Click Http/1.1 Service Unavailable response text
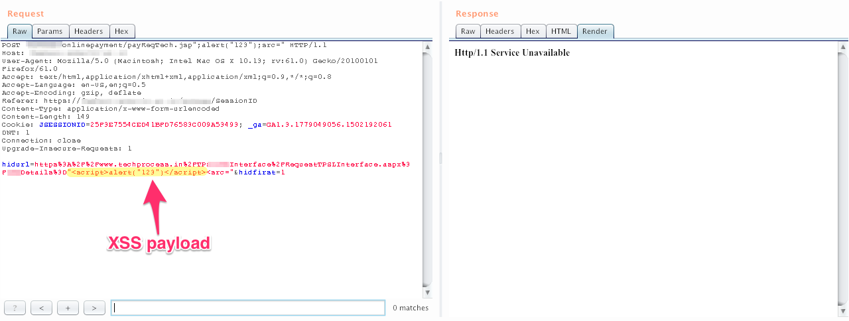The image size is (849, 321). [512, 53]
